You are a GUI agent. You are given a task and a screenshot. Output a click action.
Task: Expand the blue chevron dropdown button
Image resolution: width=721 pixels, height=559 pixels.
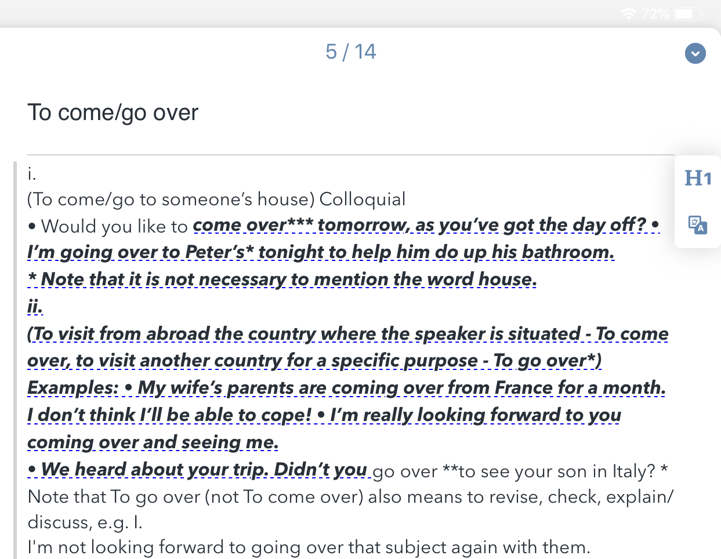point(695,53)
